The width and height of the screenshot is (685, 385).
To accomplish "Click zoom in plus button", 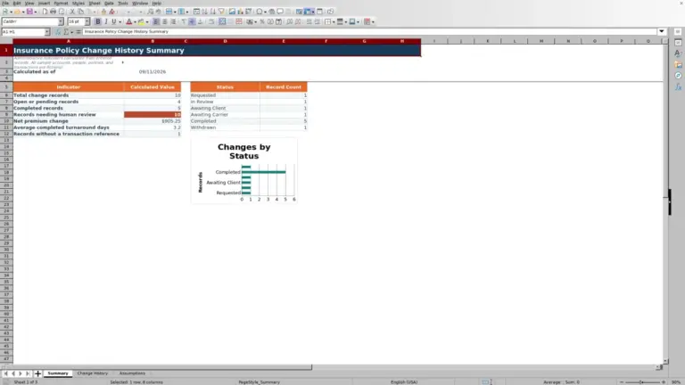I will (664, 382).
